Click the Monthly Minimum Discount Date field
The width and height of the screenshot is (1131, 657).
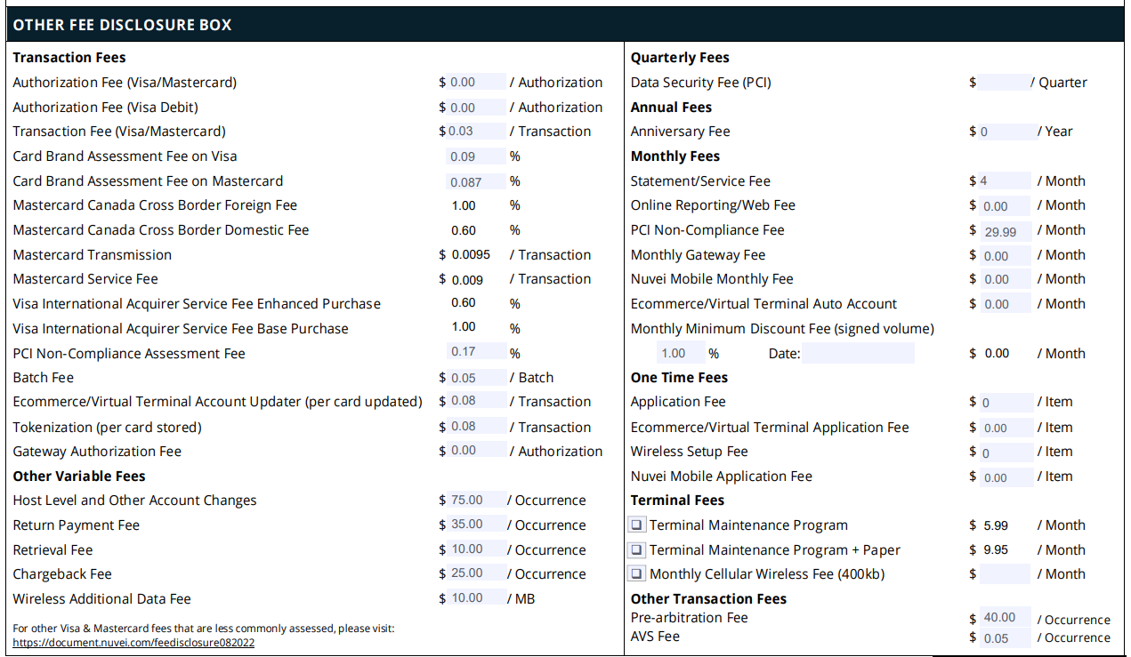pyautogui.click(x=858, y=354)
